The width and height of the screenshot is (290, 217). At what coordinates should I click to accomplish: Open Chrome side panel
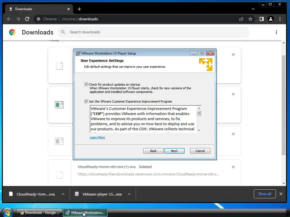[x=261, y=19]
